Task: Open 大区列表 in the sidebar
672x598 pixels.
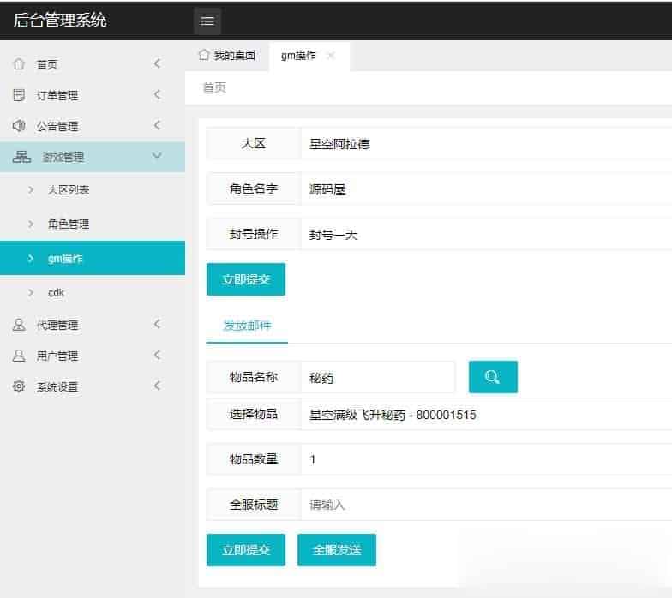Action: pos(69,190)
